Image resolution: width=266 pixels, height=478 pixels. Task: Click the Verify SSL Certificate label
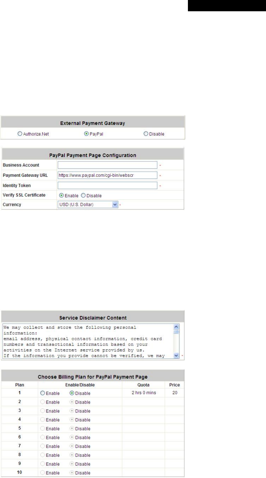24,196
